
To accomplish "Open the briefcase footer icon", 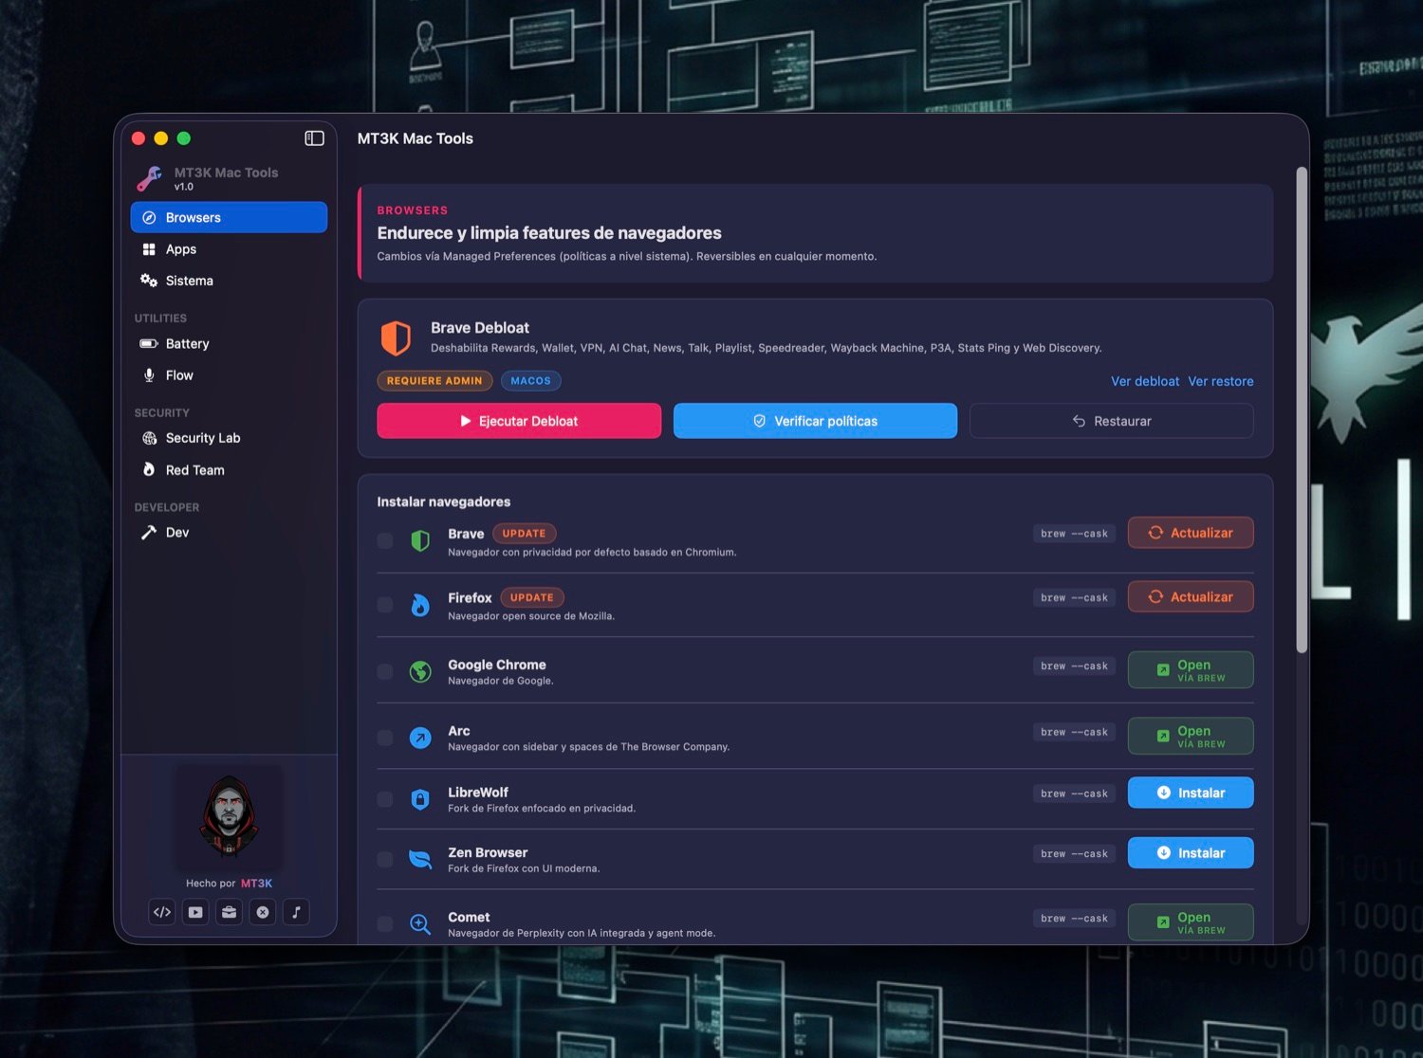I will pos(230,912).
